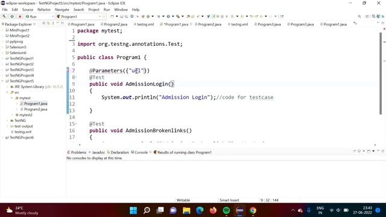
Task: Minimize the Console view panel
Action: point(378,151)
